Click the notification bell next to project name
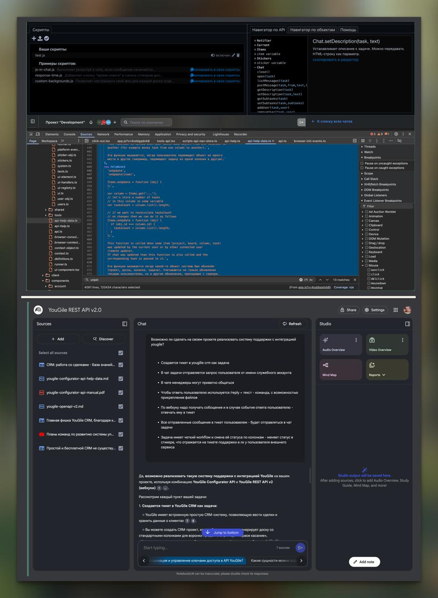 point(91,122)
